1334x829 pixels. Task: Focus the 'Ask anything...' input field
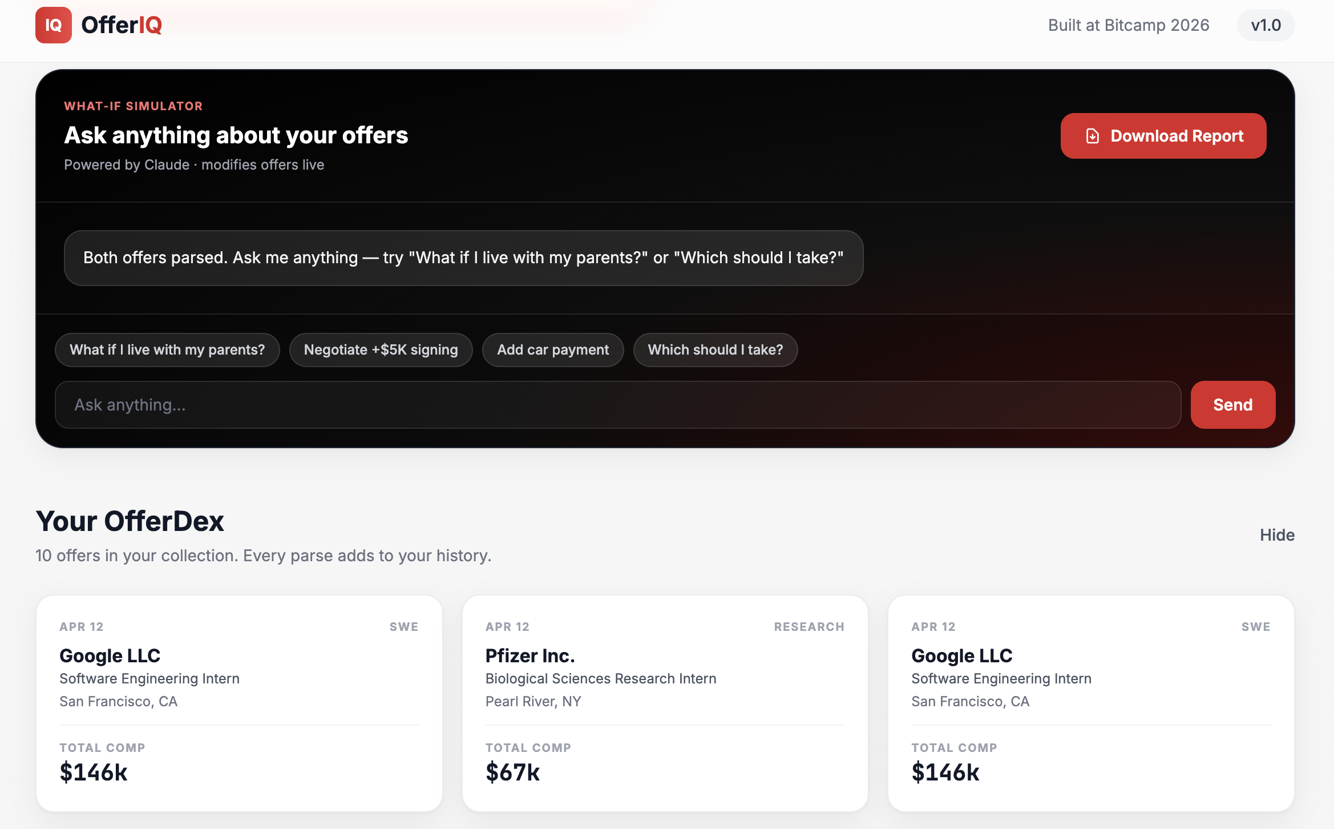[x=617, y=405]
